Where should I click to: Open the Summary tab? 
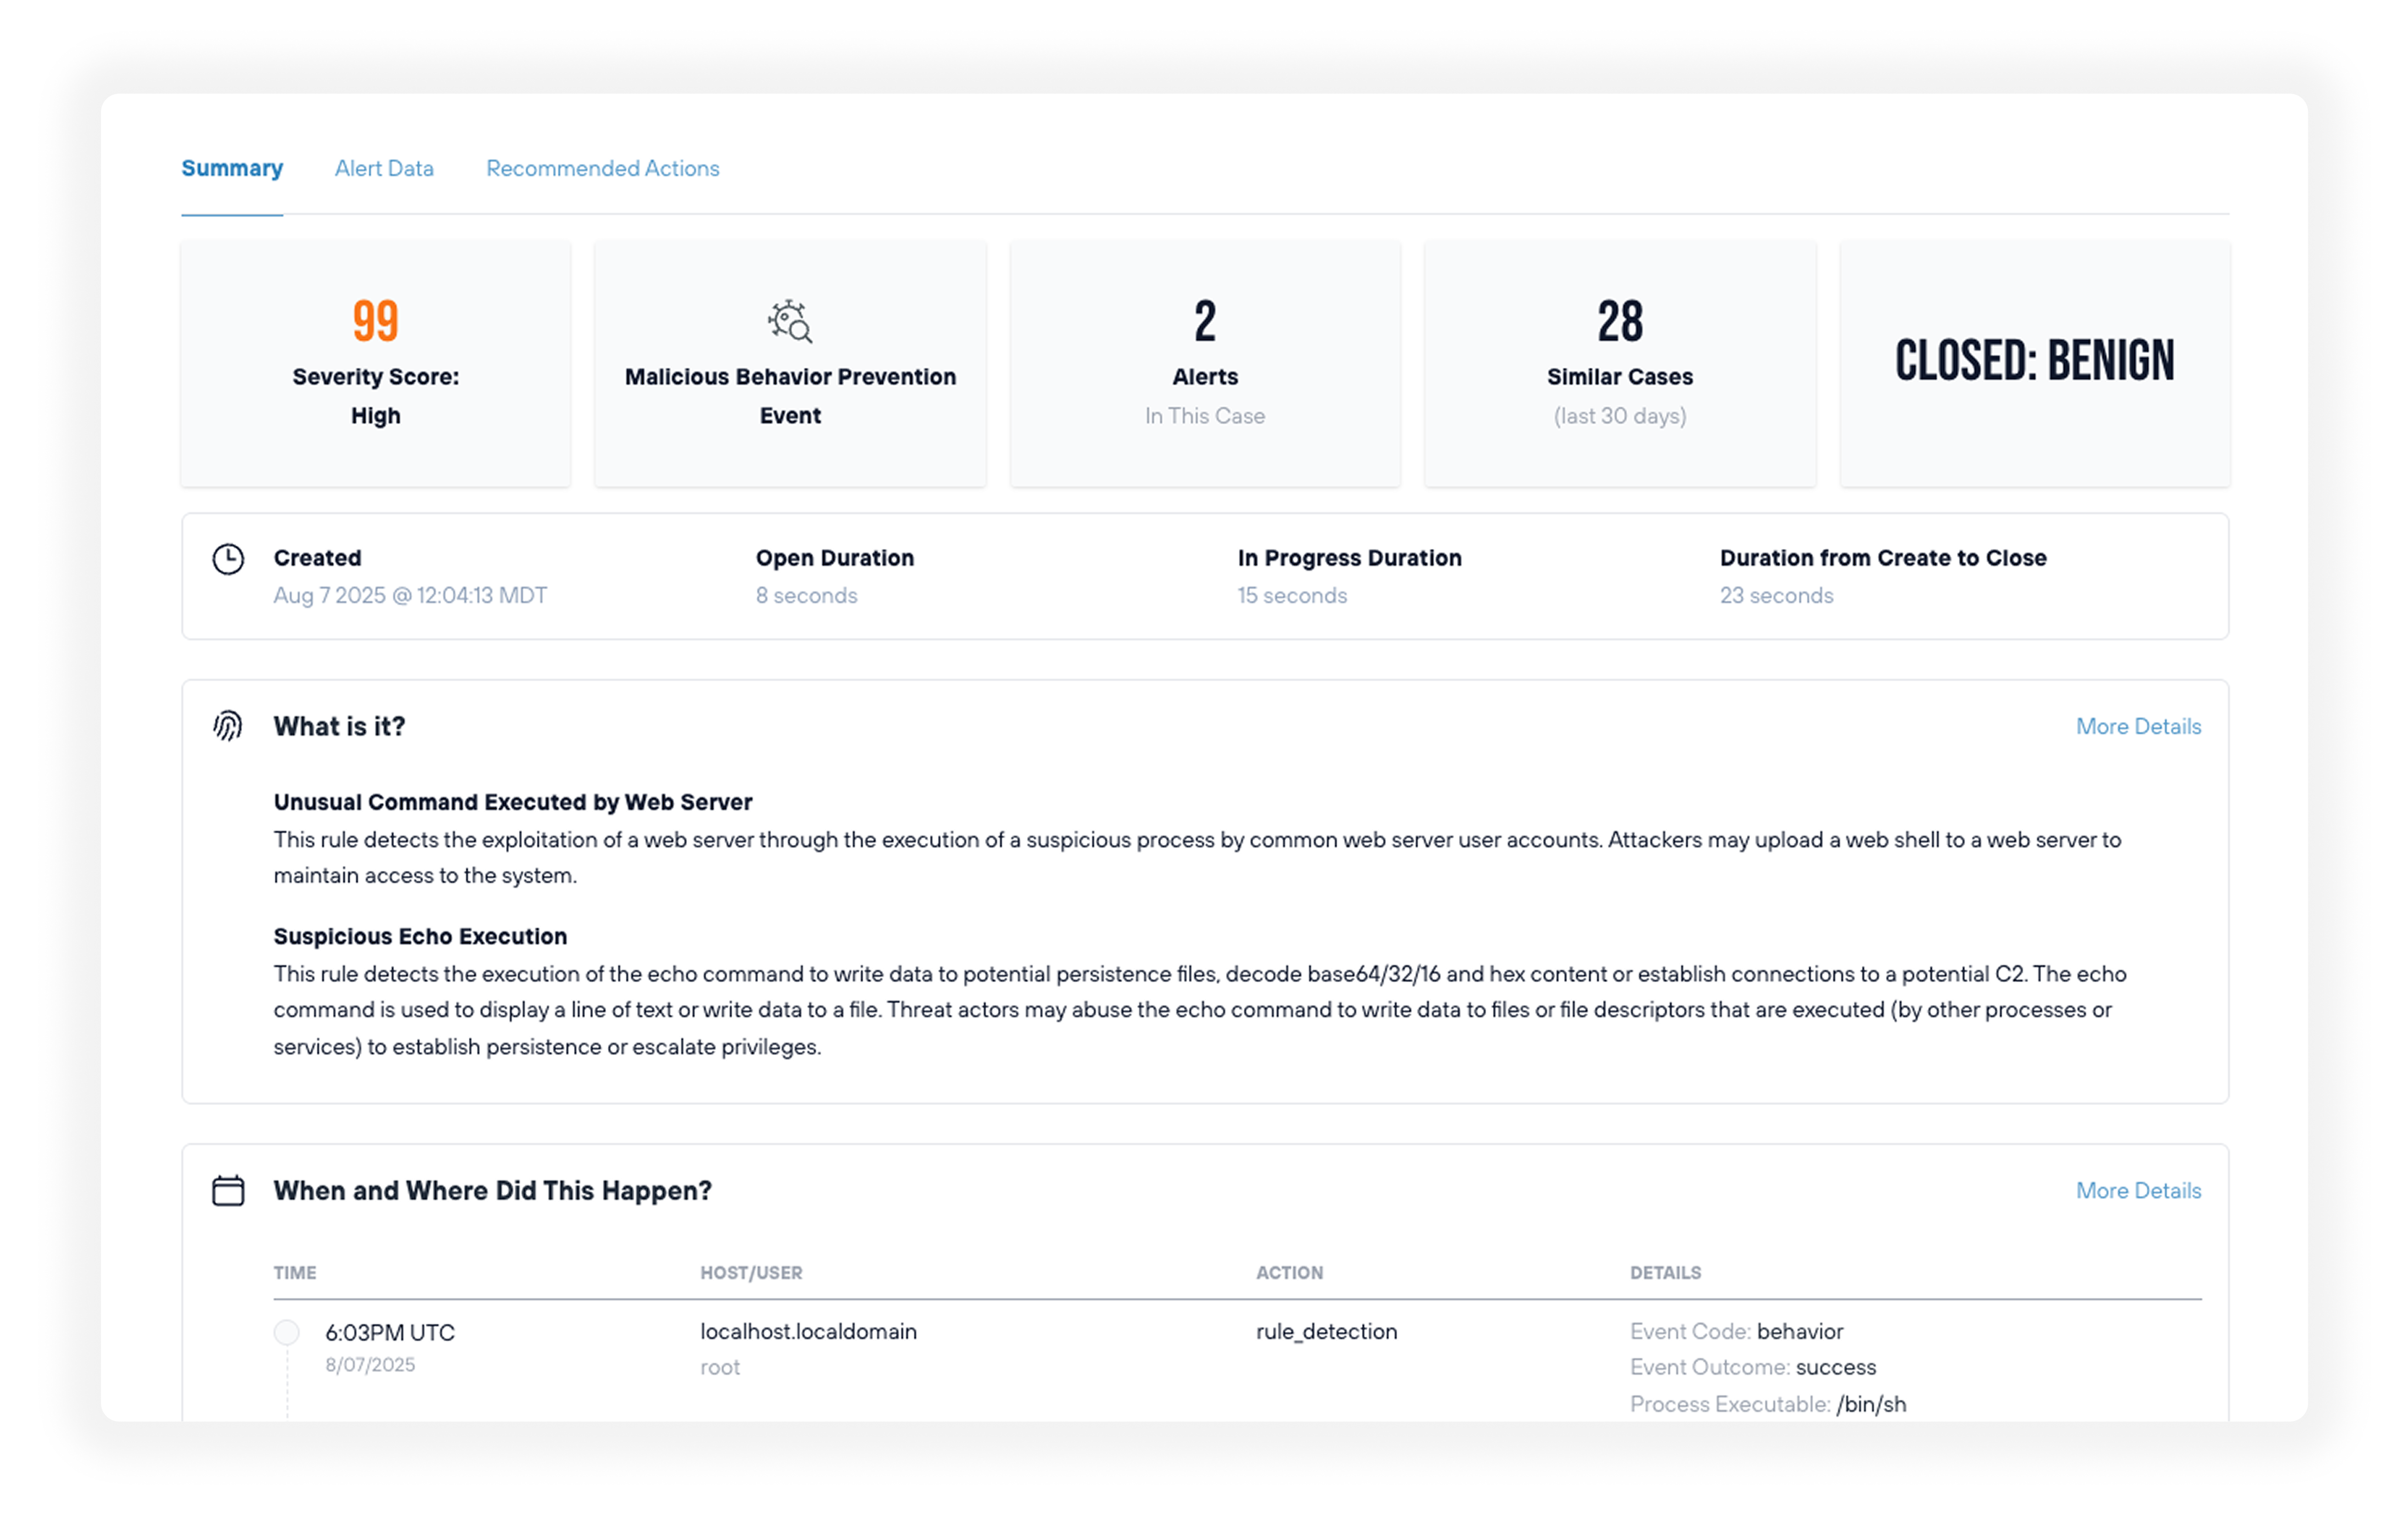pyautogui.click(x=232, y=168)
